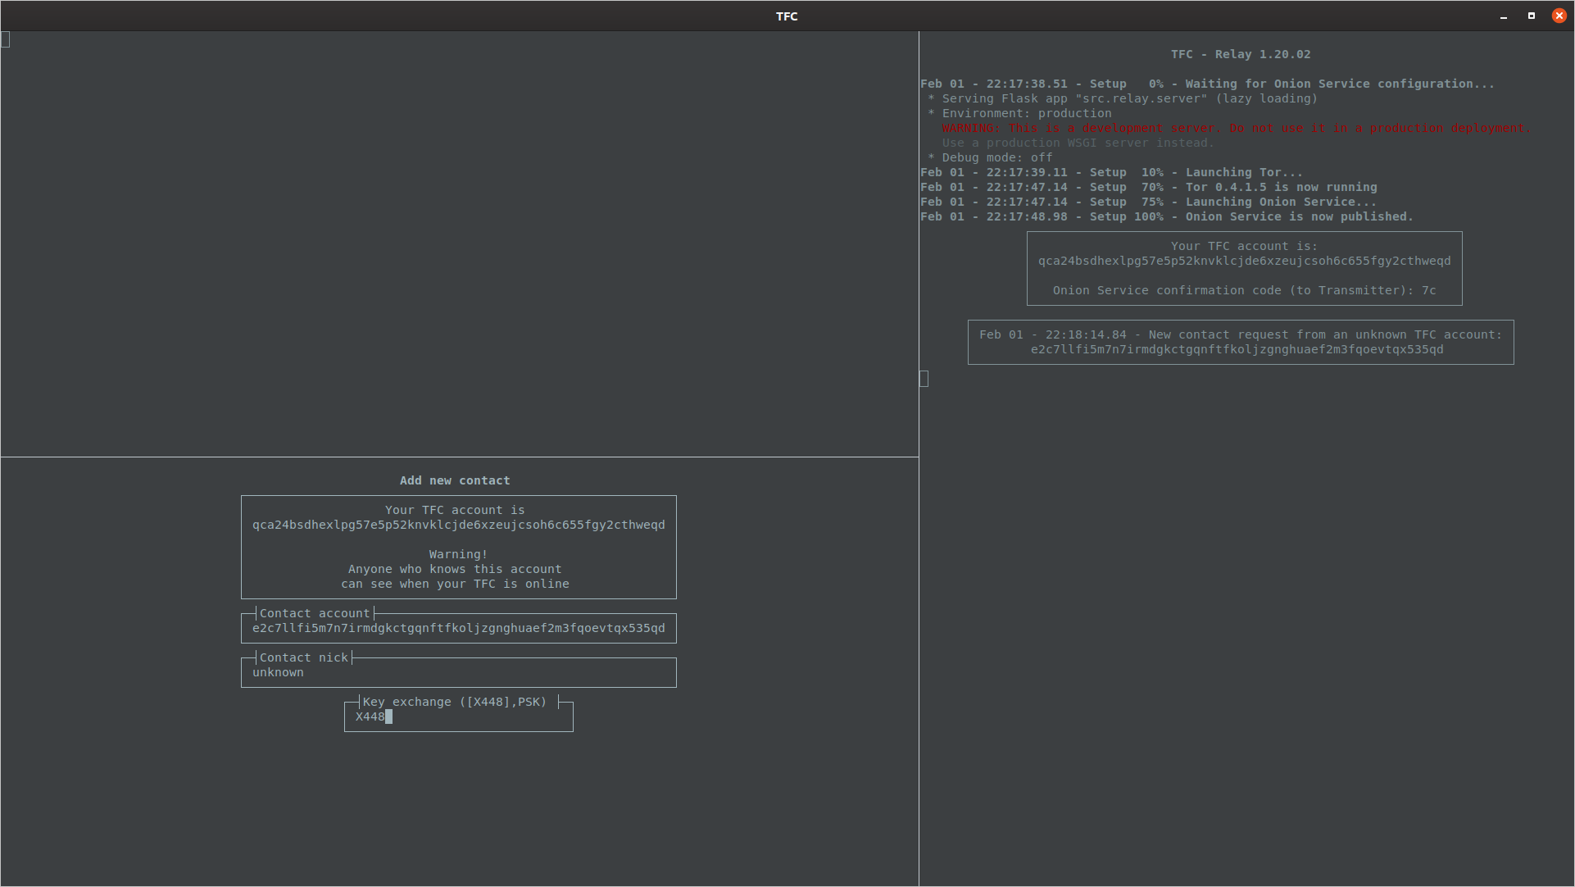Click the new contact request account address
1575x887 pixels.
pyautogui.click(x=1237, y=349)
